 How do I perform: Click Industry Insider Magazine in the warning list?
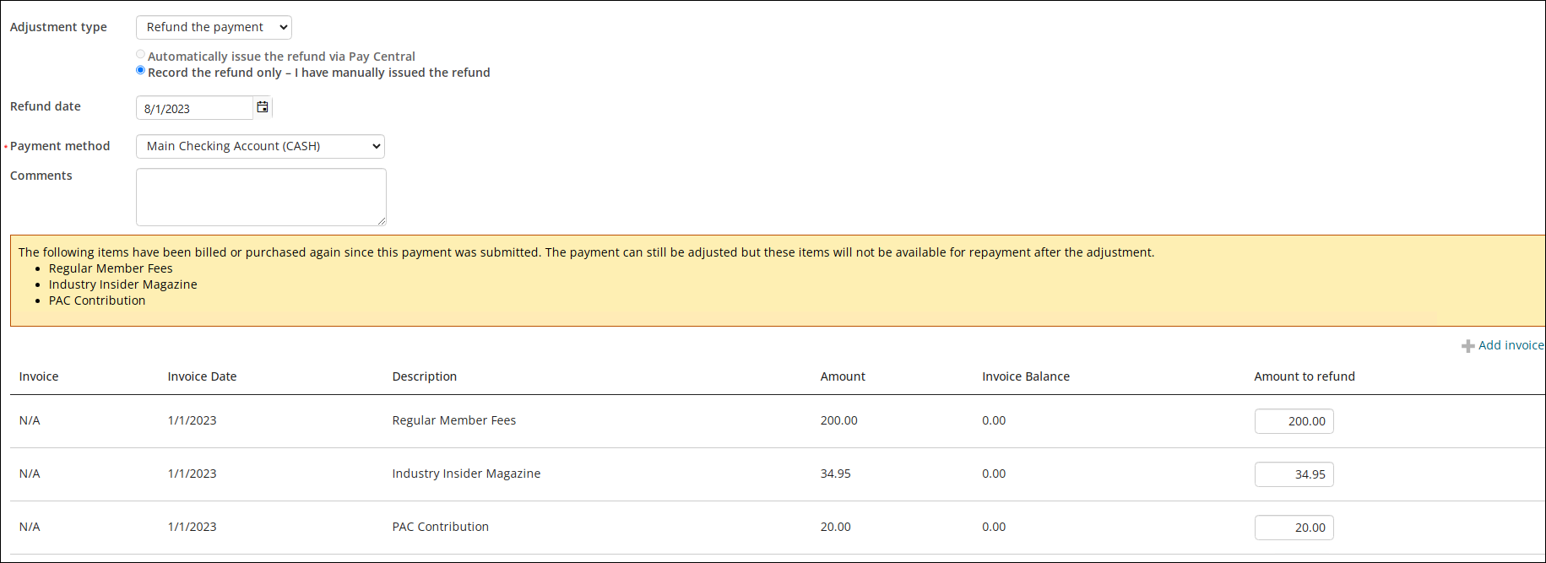[x=122, y=284]
